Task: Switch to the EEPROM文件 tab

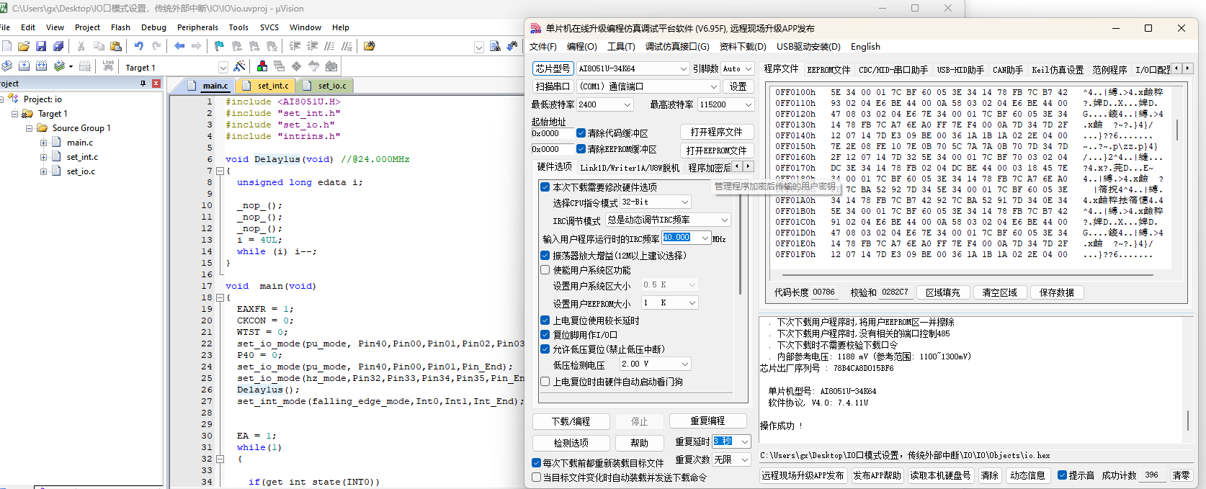Action: (828, 70)
